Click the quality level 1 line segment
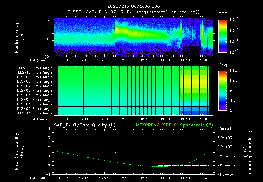The width and height of the screenshot is (263, 182). click(137, 156)
